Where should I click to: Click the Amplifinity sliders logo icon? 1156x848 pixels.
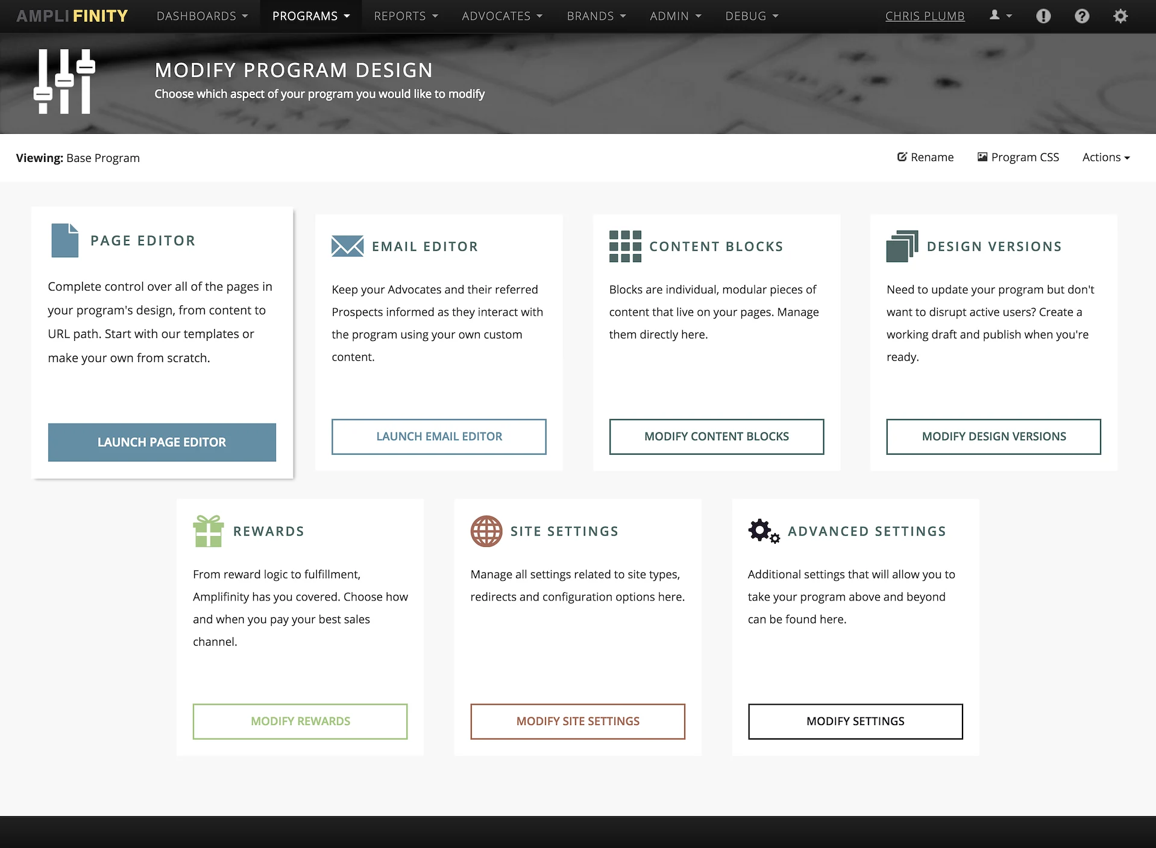(64, 81)
